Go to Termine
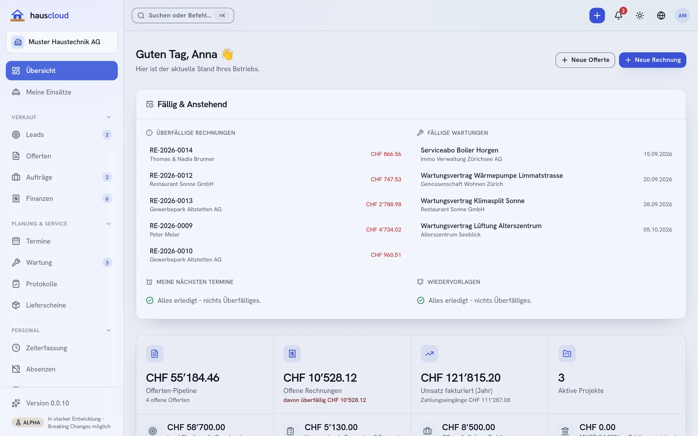 coord(62,241)
